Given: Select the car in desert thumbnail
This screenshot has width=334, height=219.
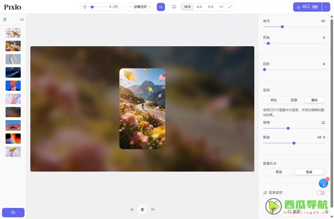Looking at the screenshot, I should 13,125.
